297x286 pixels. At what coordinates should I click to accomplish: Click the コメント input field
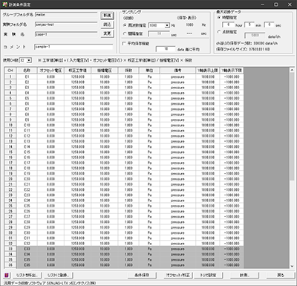coord(74,47)
